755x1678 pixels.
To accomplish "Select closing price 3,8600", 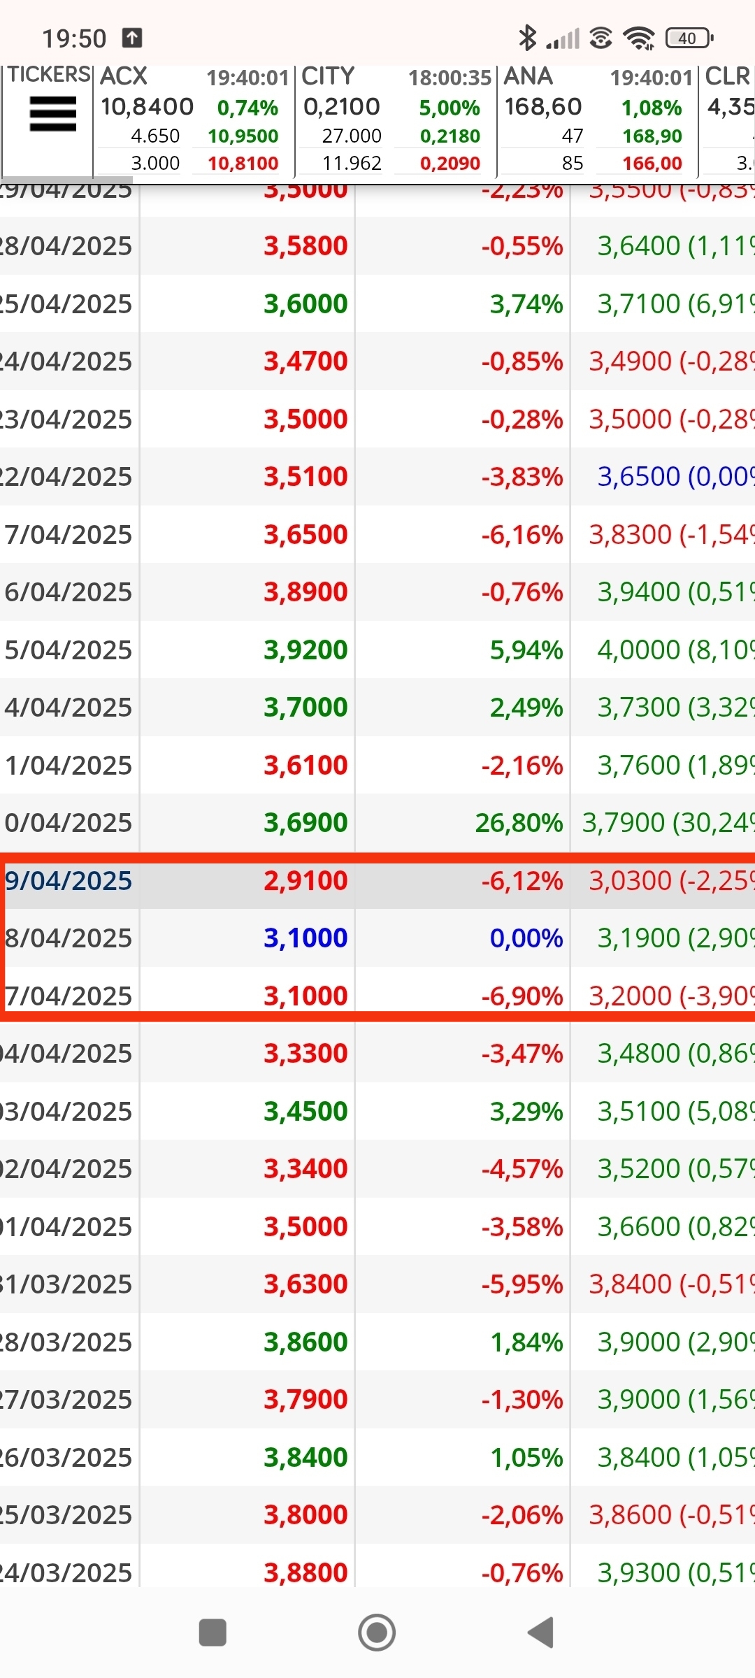I will (305, 1342).
